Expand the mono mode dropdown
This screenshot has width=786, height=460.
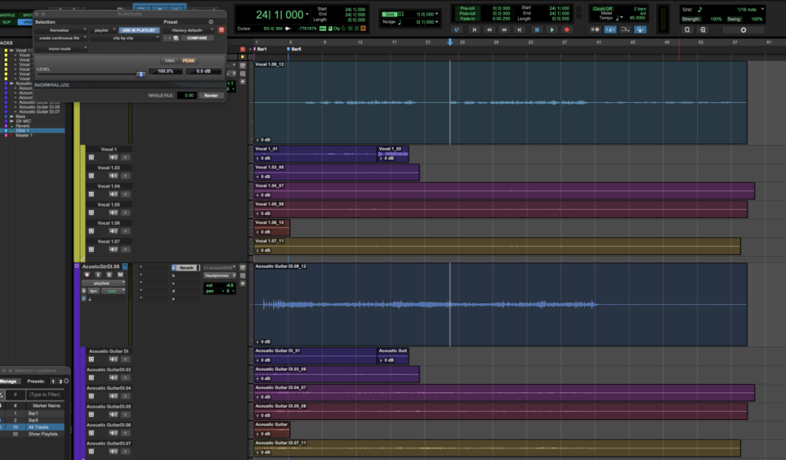pyautogui.click(x=61, y=48)
